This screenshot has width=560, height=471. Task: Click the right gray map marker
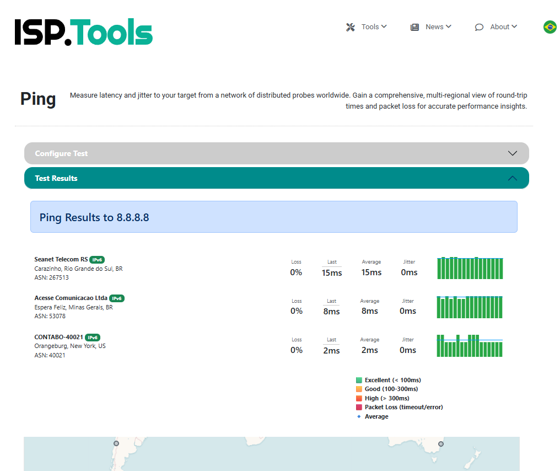point(440,442)
